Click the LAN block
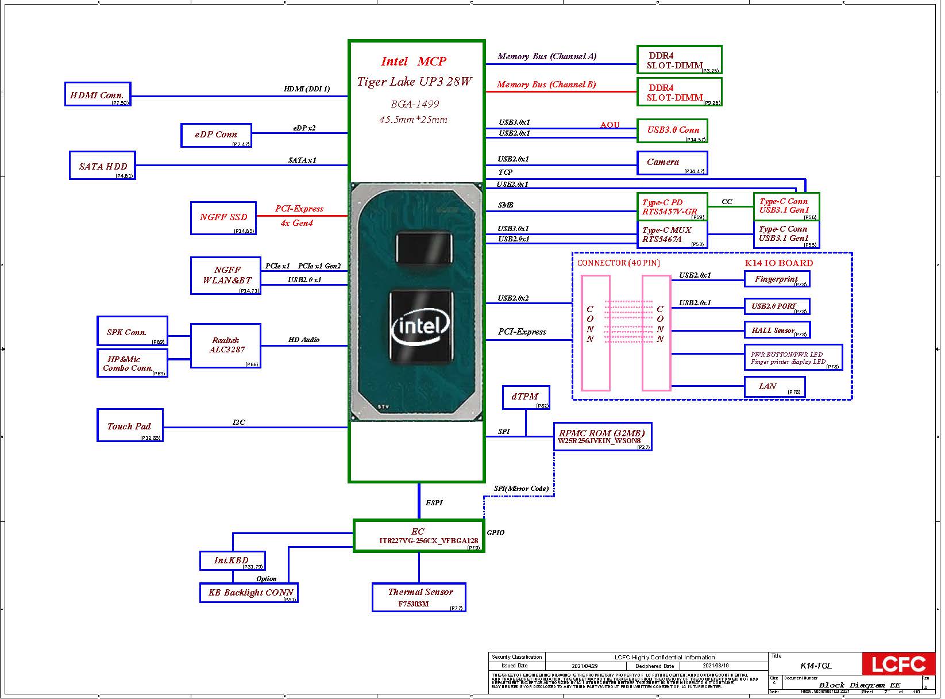The height and width of the screenshot is (699, 945). tap(774, 386)
